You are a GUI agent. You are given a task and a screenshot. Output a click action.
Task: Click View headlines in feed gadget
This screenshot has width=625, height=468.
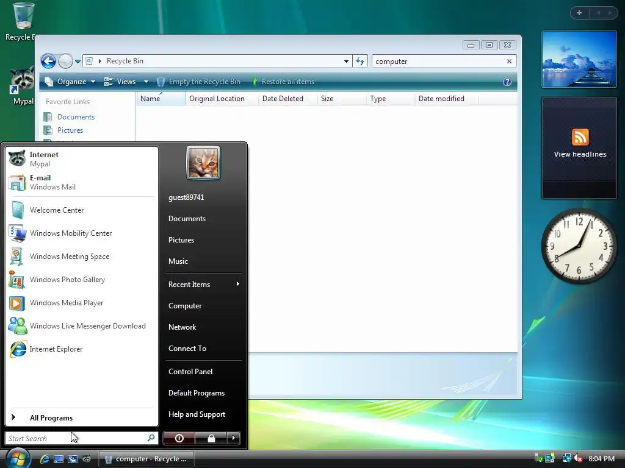pos(580,154)
